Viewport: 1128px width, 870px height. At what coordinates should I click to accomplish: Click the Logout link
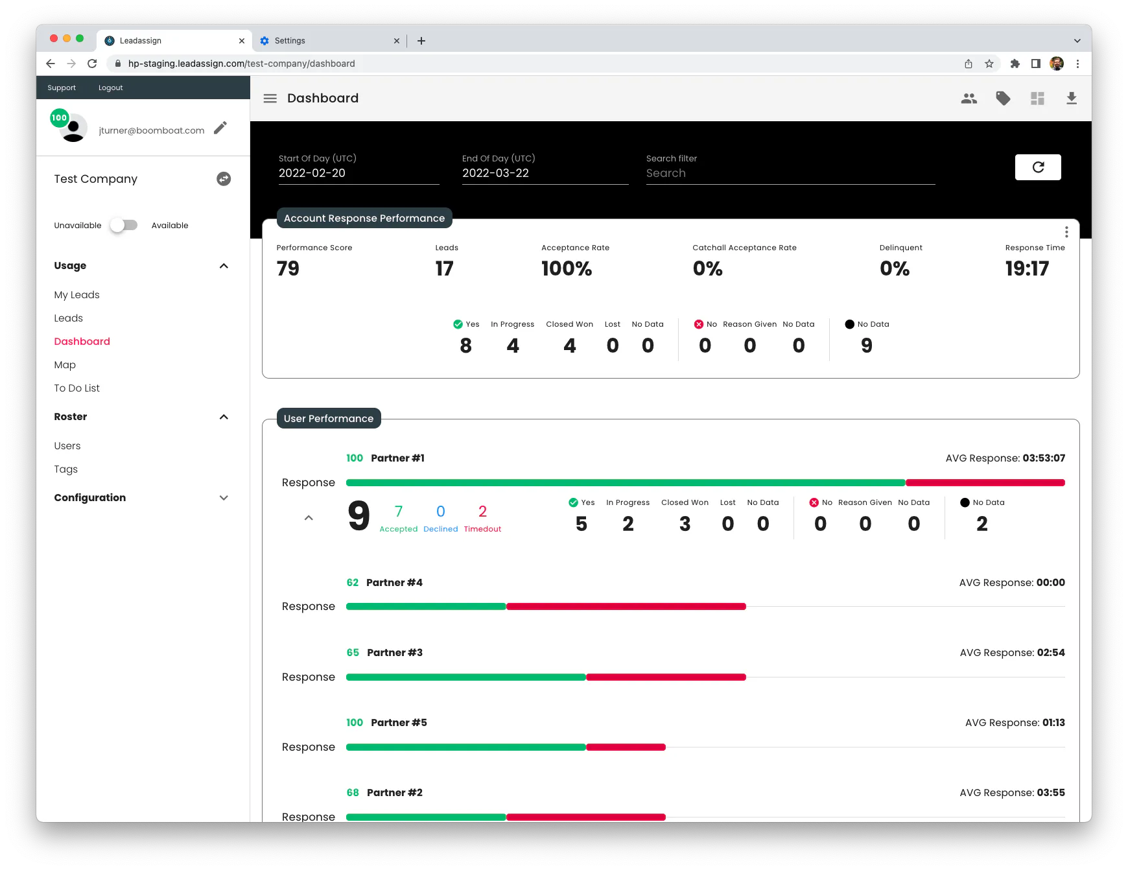click(111, 88)
